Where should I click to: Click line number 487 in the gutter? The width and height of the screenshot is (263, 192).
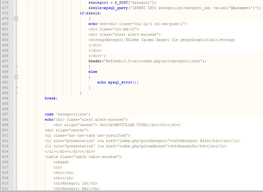(x=5, y=61)
